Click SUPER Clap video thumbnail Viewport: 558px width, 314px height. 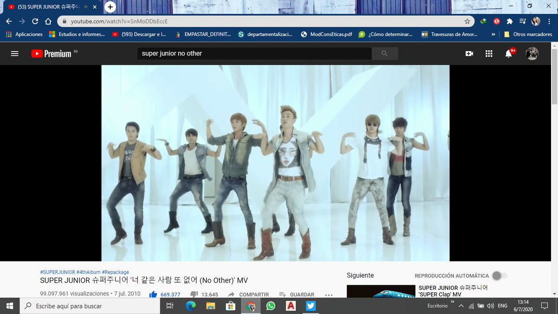381,292
